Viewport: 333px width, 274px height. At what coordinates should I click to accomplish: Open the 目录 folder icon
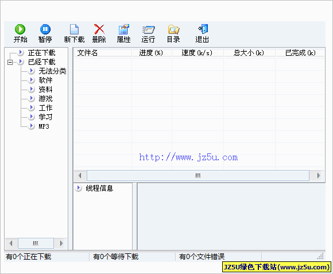coord(173,29)
